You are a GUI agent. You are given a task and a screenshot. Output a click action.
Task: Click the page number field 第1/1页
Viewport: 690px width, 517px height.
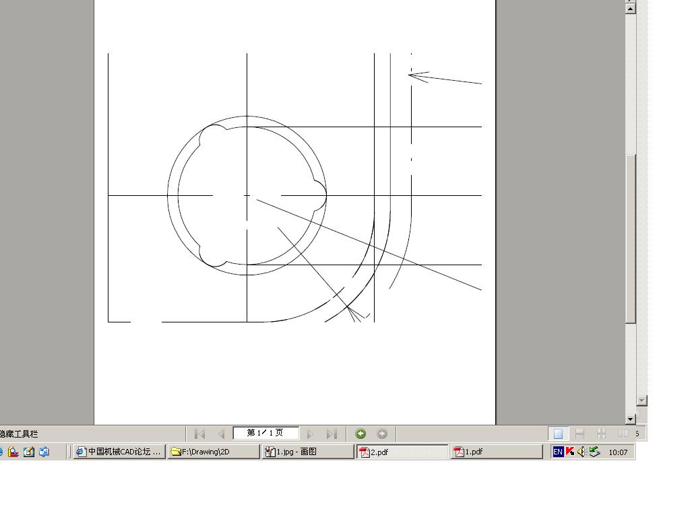click(x=265, y=433)
